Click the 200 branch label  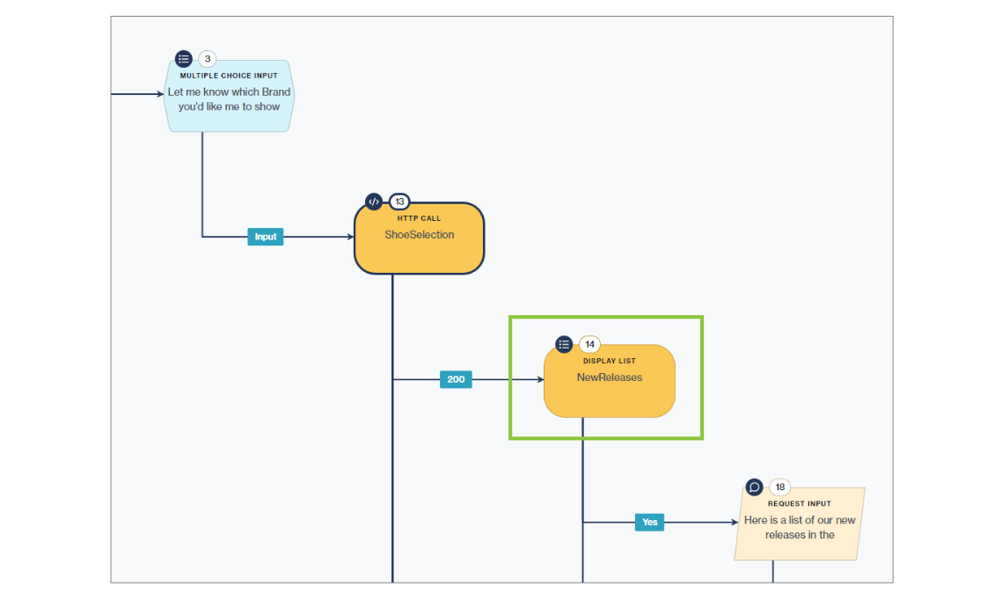pyautogui.click(x=455, y=379)
